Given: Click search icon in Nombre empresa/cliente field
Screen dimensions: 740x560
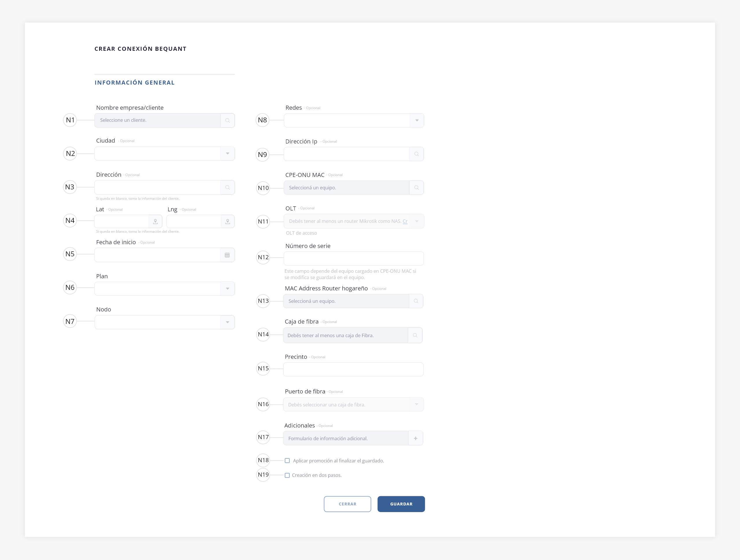Looking at the screenshot, I should [x=227, y=120].
